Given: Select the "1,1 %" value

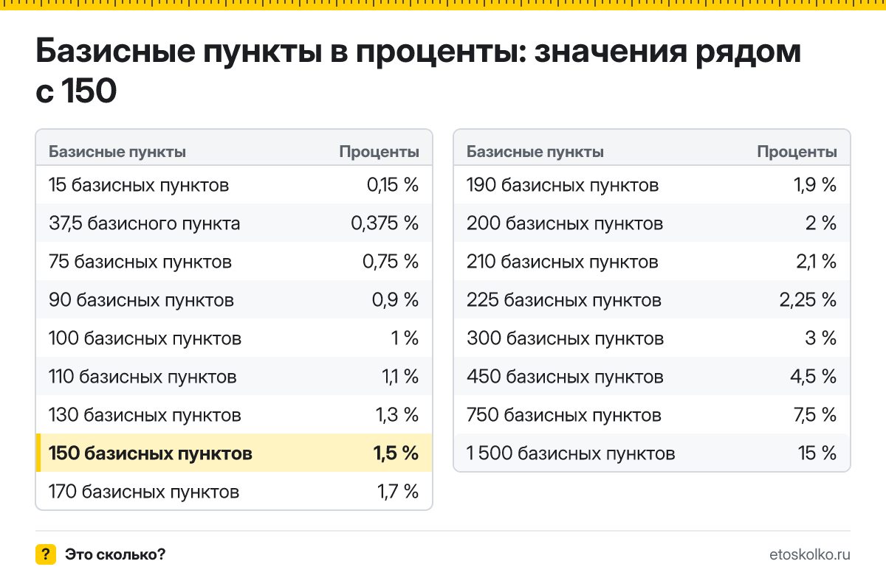Looking at the screenshot, I should pos(400,377).
